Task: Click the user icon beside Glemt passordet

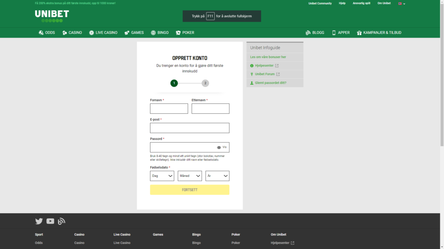Action: click(252, 83)
